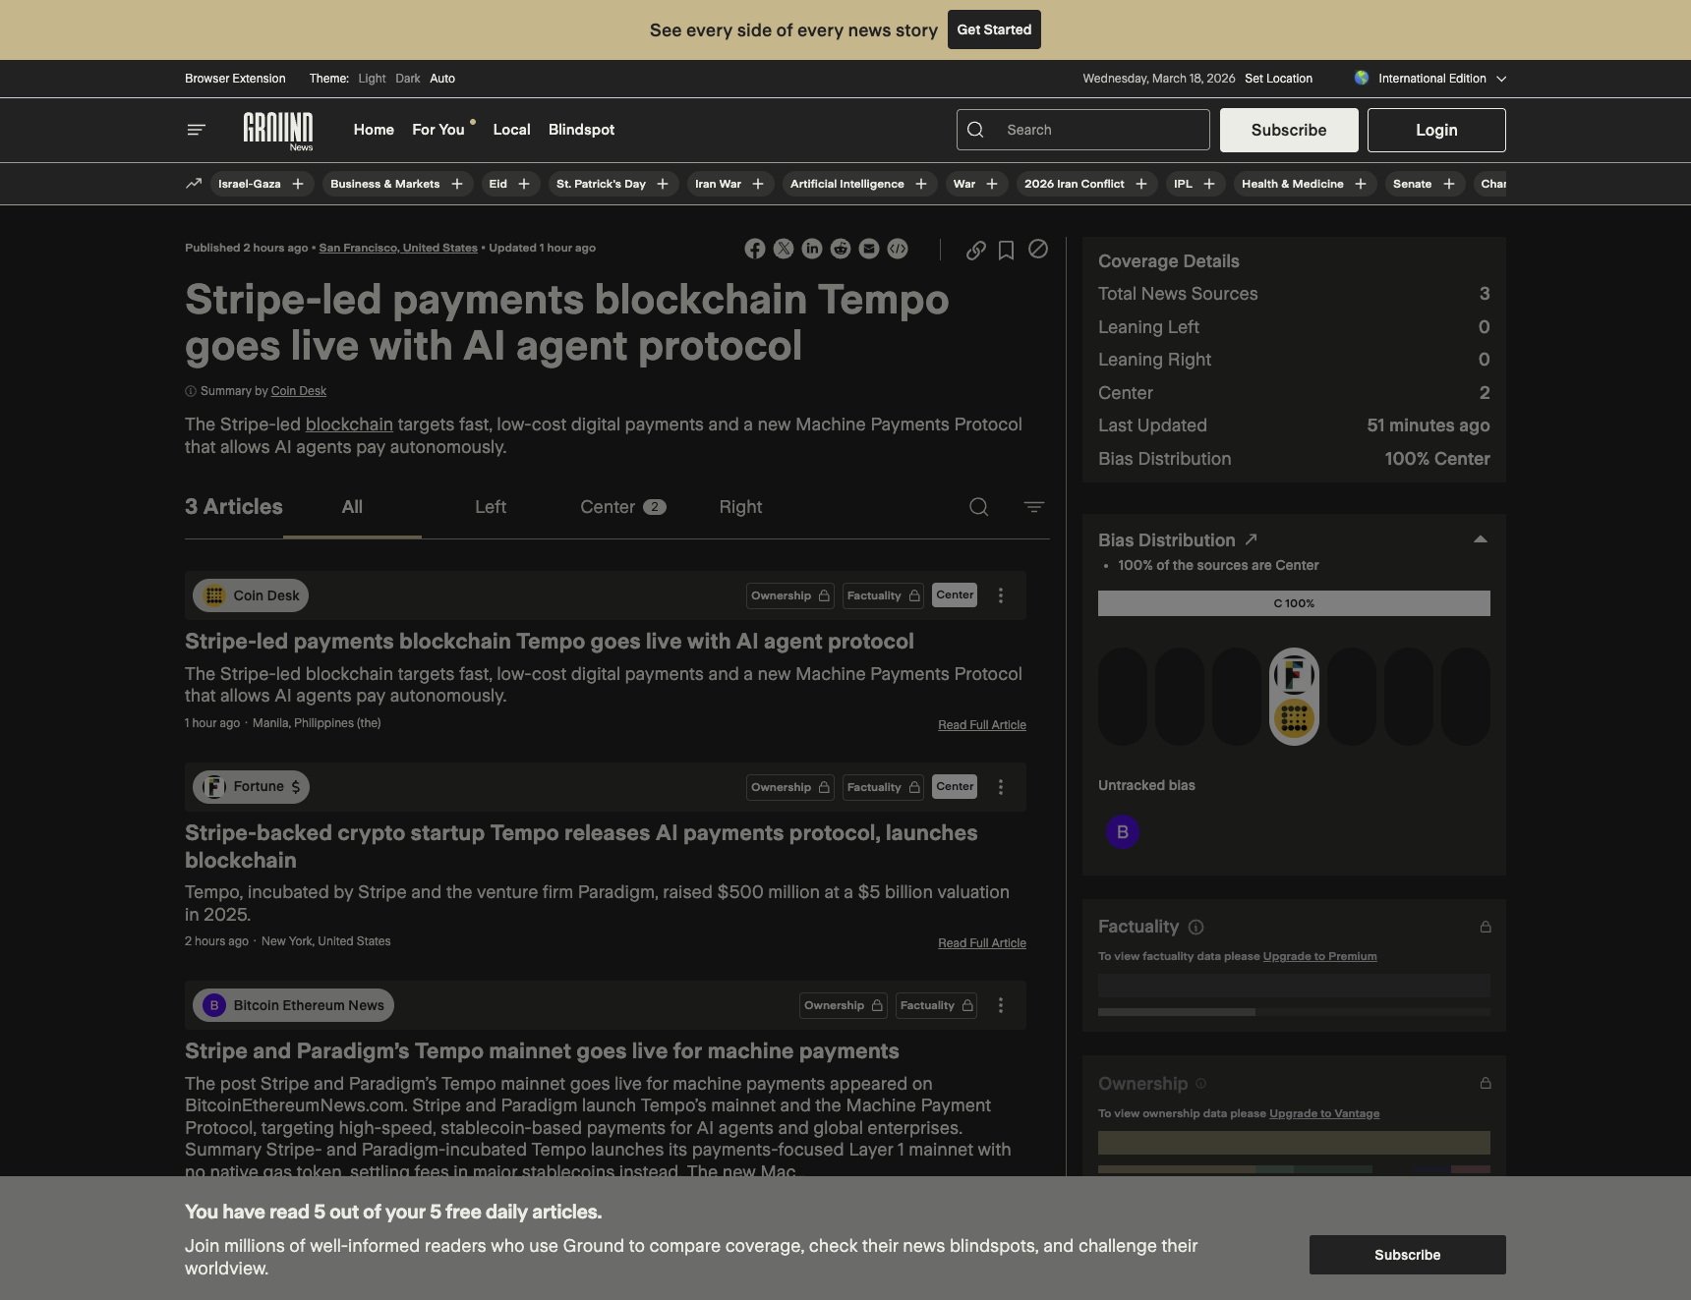Collapse the Bias Distribution panel
The image size is (1691, 1300).
[x=1481, y=539]
